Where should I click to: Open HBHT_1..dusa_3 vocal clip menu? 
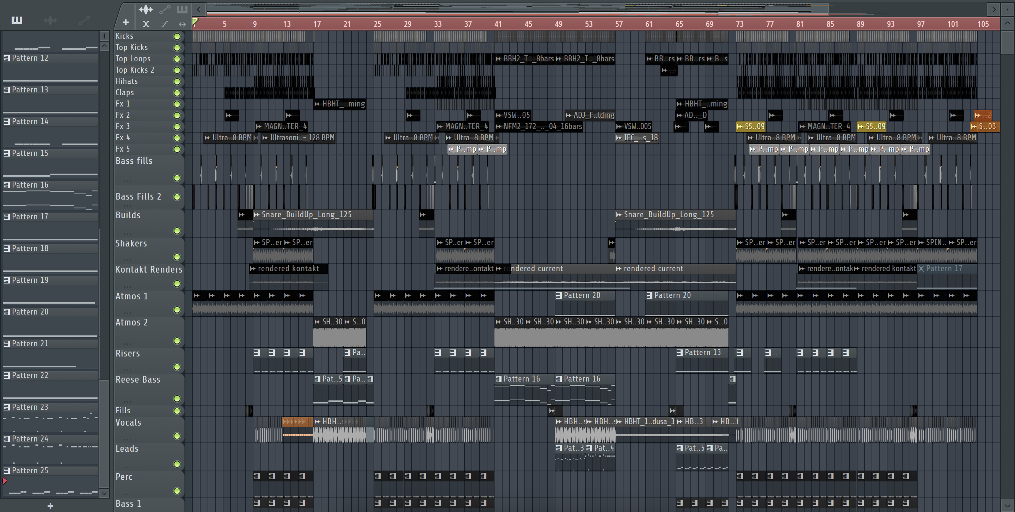click(x=619, y=422)
